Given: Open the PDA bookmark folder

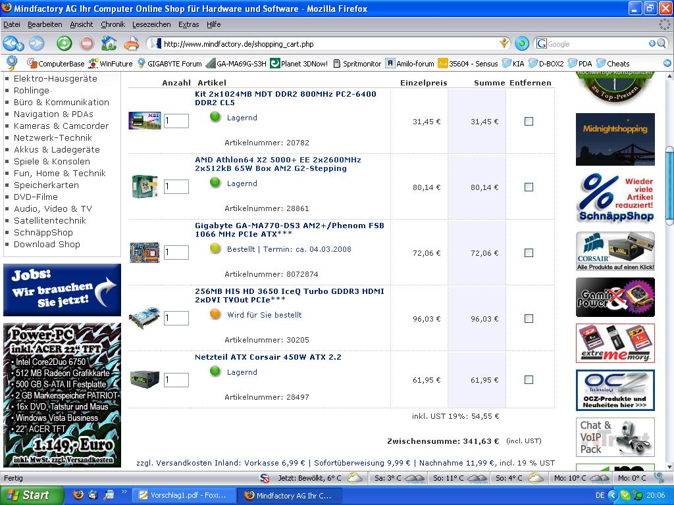Looking at the screenshot, I should [x=580, y=64].
